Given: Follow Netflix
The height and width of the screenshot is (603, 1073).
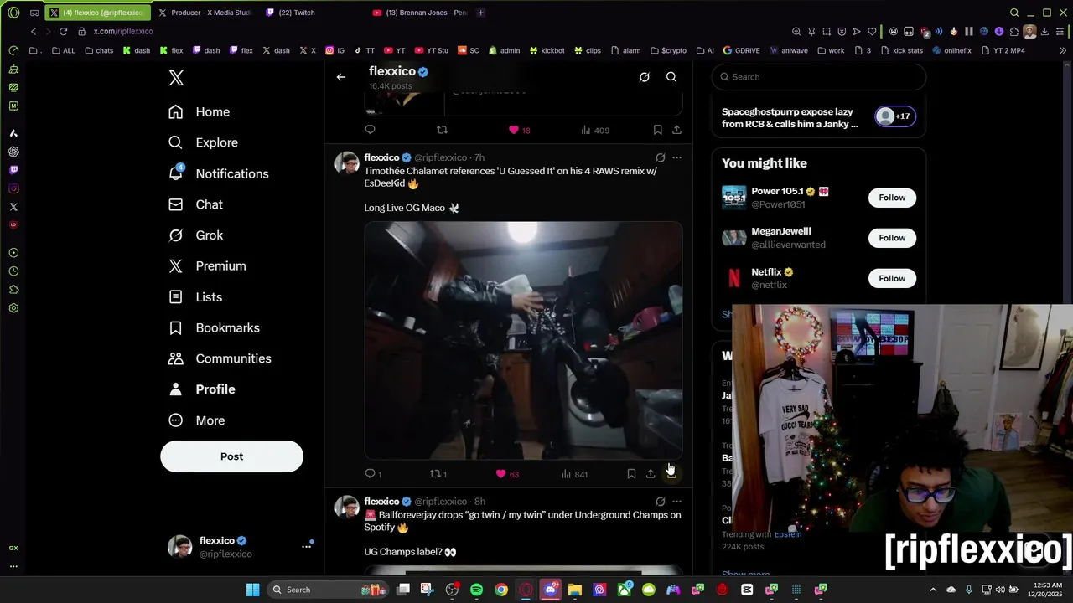Looking at the screenshot, I should 892,278.
